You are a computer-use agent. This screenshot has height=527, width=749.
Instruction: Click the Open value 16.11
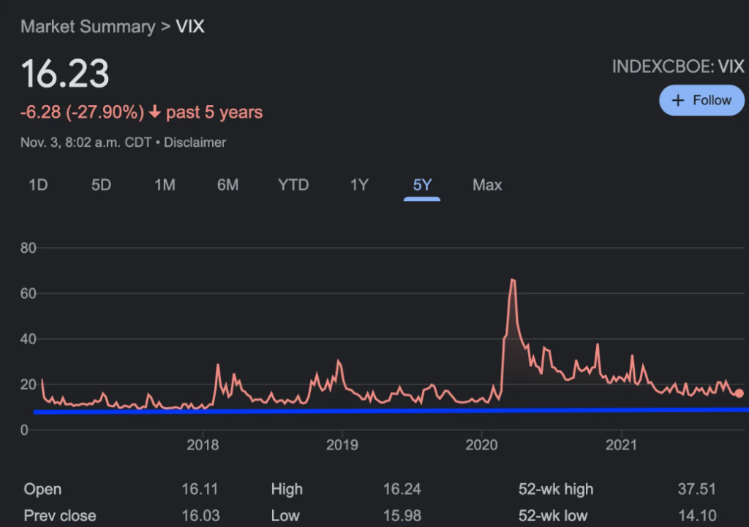tap(200, 489)
